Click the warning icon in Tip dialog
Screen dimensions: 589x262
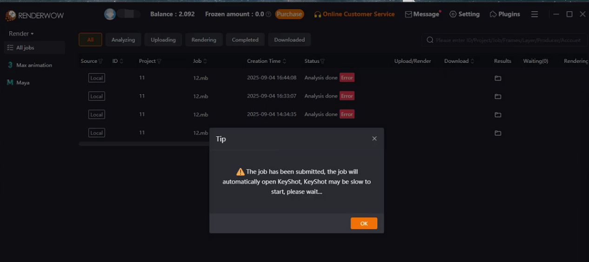click(x=240, y=172)
